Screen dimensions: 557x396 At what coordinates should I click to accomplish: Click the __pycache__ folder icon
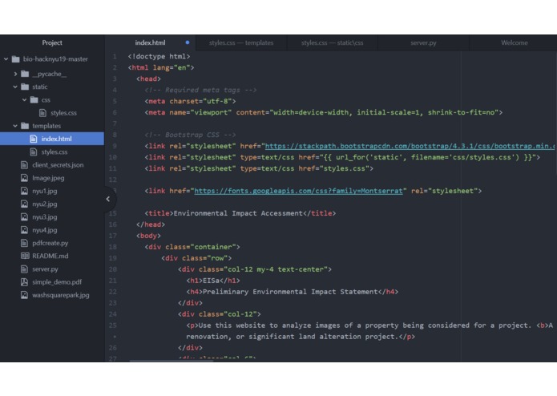(25, 74)
